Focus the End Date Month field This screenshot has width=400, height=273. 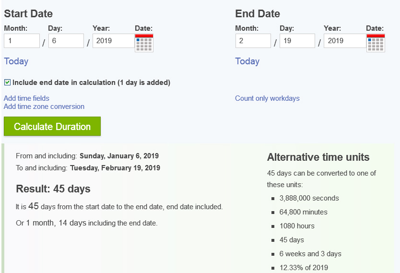253,41
